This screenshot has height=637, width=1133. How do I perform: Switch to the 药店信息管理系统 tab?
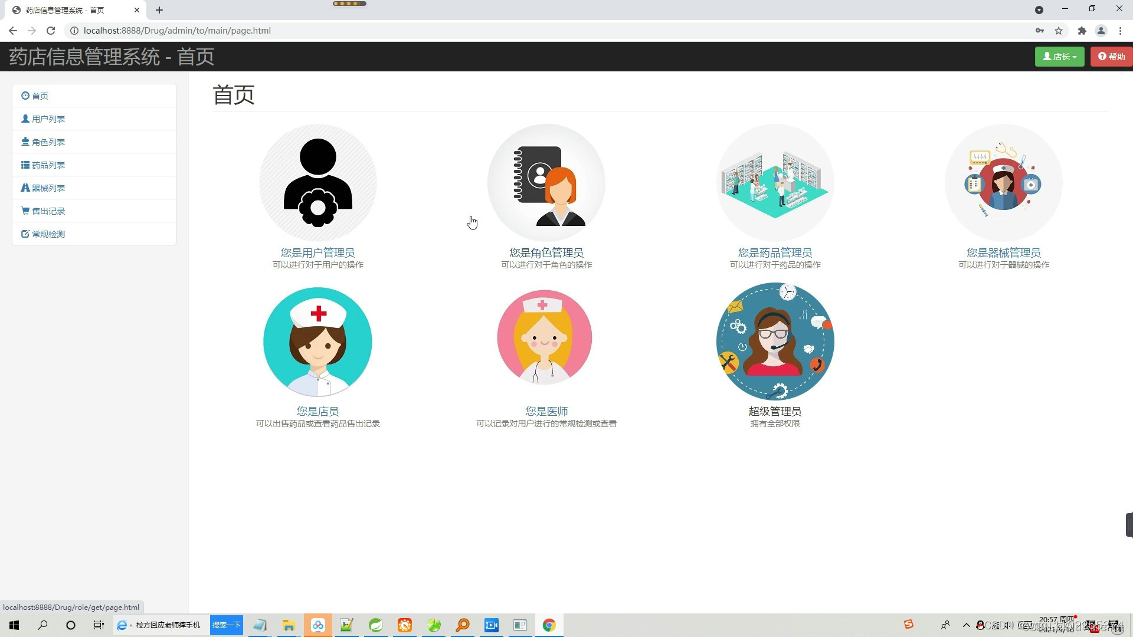[65, 10]
